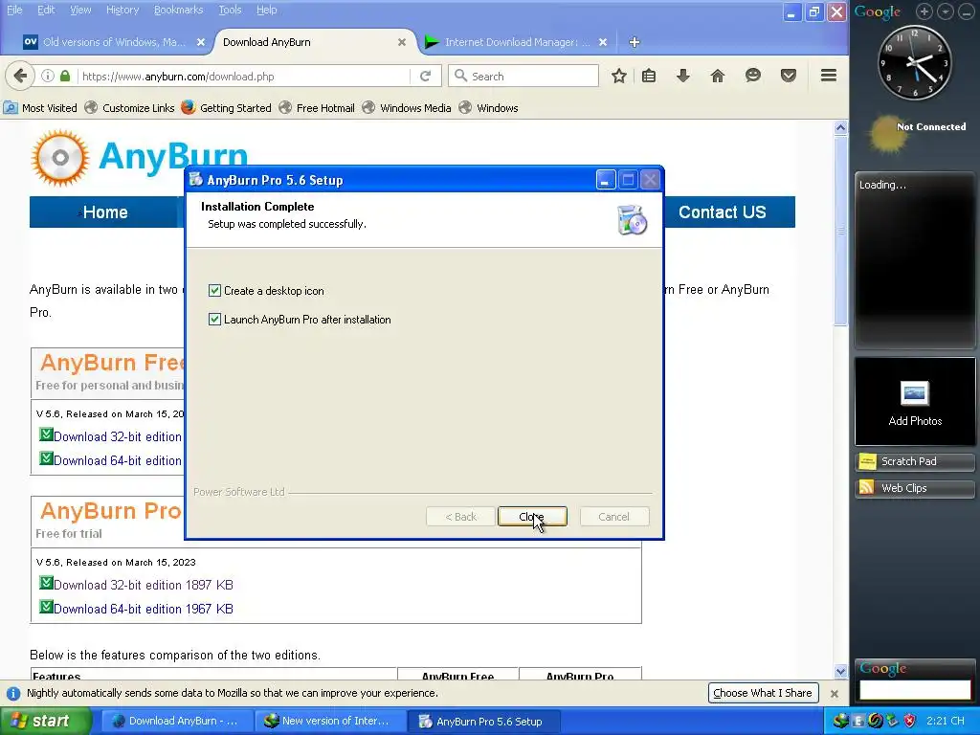Open the View menu
The width and height of the screenshot is (980, 735).
click(80, 10)
